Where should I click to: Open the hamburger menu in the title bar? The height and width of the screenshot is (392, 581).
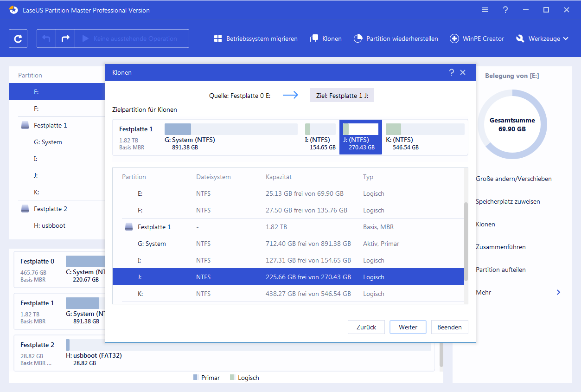(x=485, y=10)
